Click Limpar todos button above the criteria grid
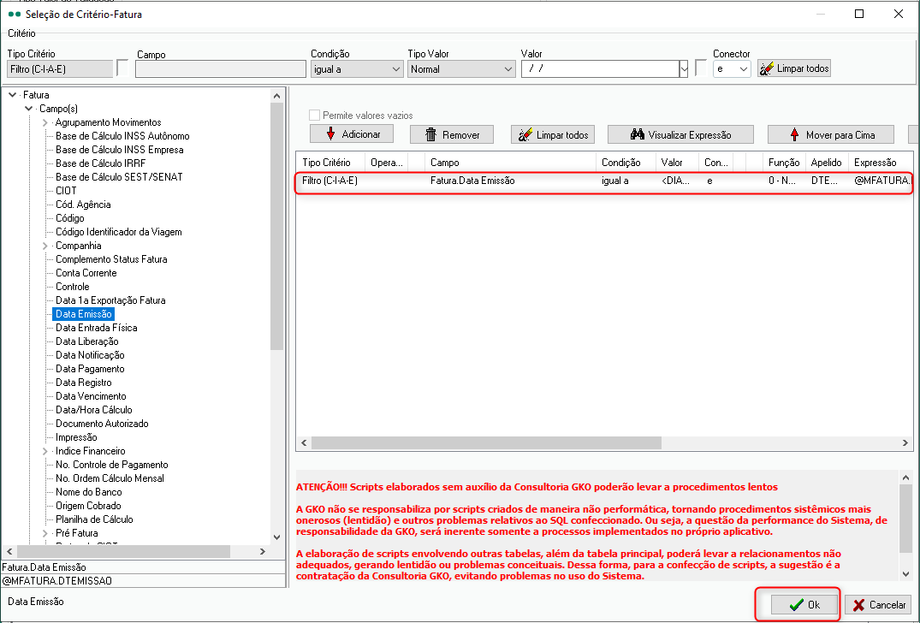Image resolution: width=920 pixels, height=623 pixels. coord(553,134)
